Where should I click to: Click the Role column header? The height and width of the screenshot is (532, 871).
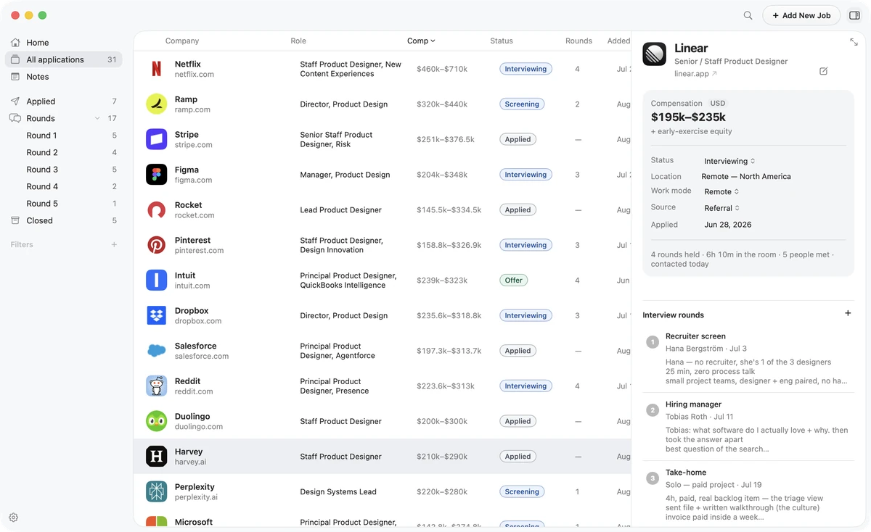click(298, 41)
